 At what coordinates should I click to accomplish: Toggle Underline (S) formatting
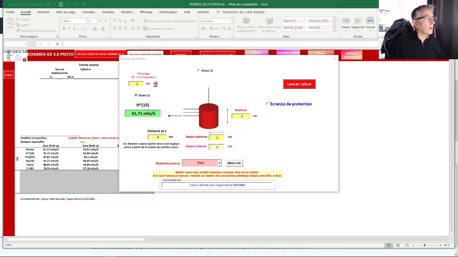click(74, 29)
